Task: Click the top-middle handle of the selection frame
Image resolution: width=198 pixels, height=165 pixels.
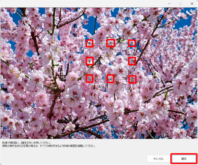Action: point(110,43)
